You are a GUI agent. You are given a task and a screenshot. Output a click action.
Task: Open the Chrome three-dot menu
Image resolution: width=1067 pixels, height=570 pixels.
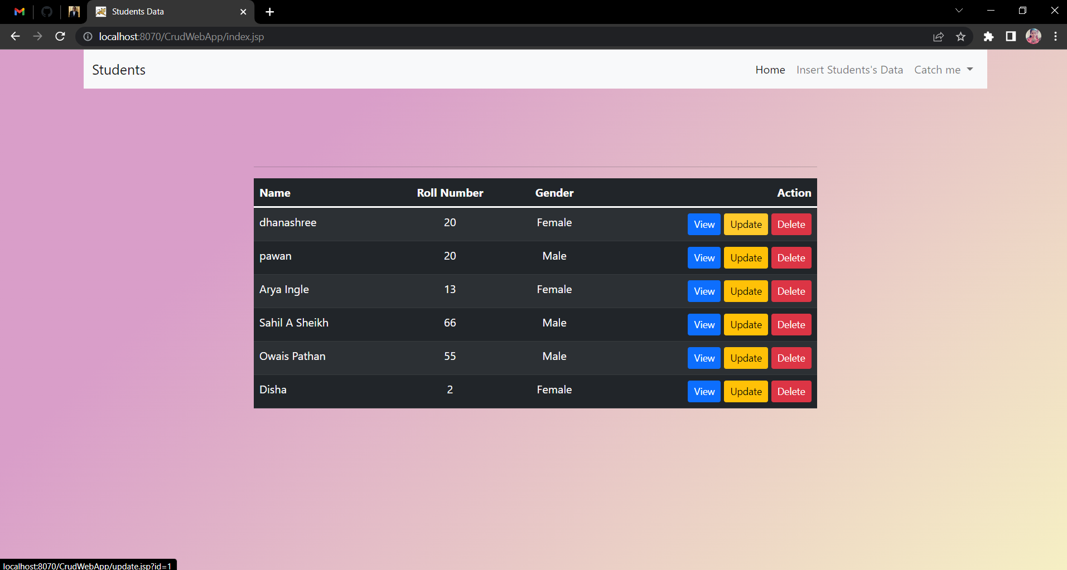(1055, 37)
